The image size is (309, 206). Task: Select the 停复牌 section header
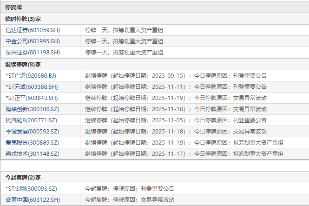point(13,7)
